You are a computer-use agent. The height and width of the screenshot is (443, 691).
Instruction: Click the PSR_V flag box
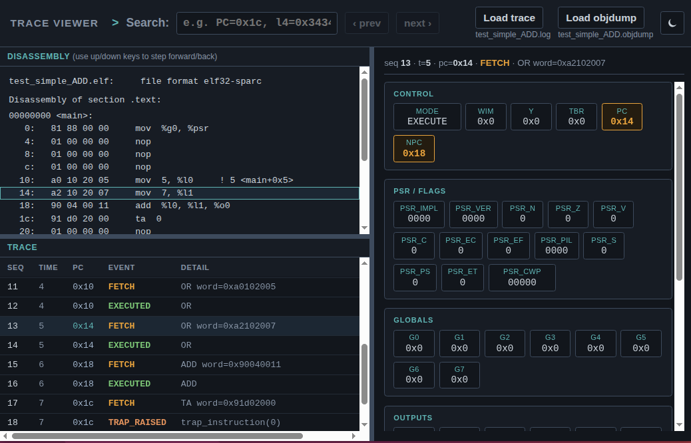click(613, 214)
